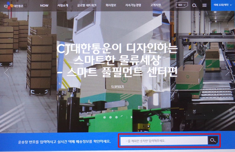Click the header search magnifier icon
The image size is (235, 152).
(194, 5)
